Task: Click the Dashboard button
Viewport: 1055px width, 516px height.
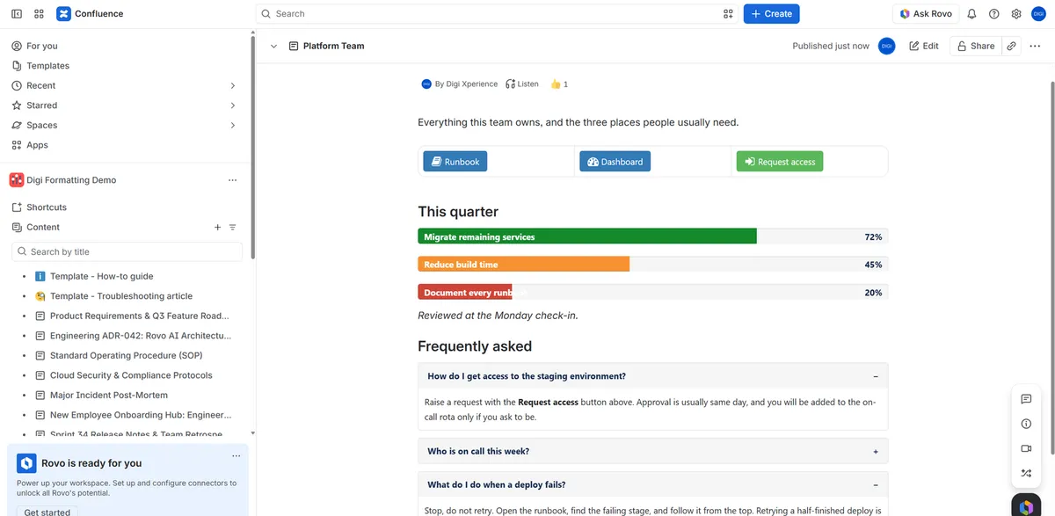Action: (615, 162)
